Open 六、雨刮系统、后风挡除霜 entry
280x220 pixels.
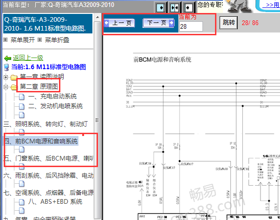pos(49,175)
